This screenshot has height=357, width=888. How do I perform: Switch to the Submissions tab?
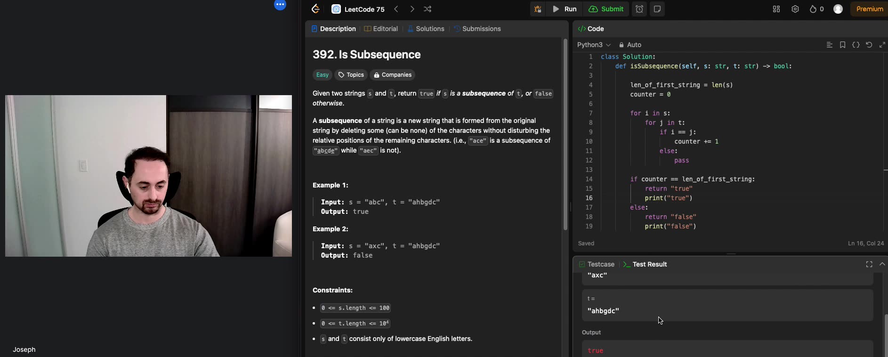pyautogui.click(x=477, y=29)
